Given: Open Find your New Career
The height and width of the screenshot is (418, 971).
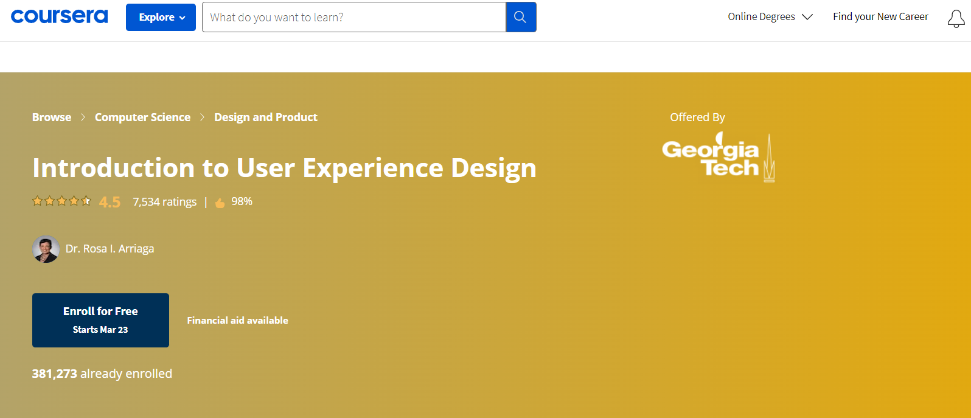Looking at the screenshot, I should click(880, 16).
